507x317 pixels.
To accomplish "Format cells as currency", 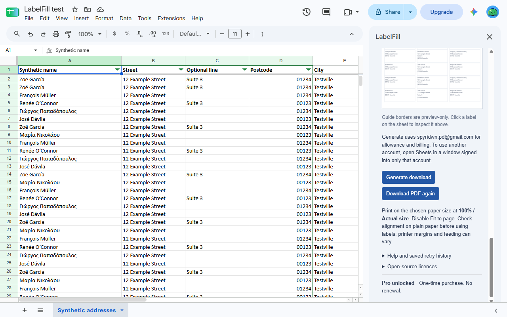I will click(114, 34).
